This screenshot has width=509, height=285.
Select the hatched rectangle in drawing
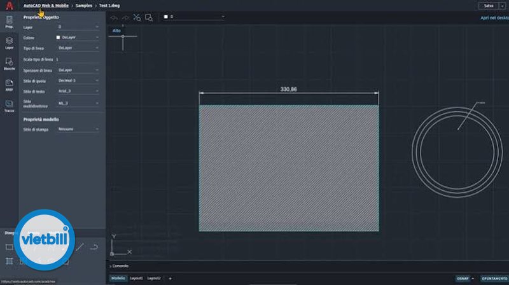pos(289,168)
